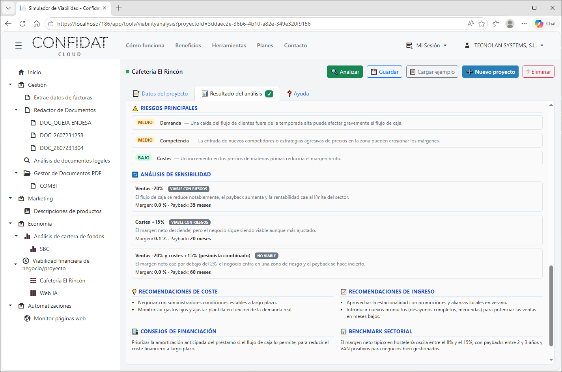Collapse the Gestión tree section

(10, 85)
